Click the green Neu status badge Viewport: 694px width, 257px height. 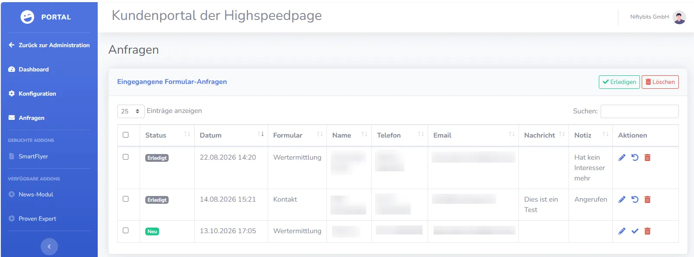(152, 231)
